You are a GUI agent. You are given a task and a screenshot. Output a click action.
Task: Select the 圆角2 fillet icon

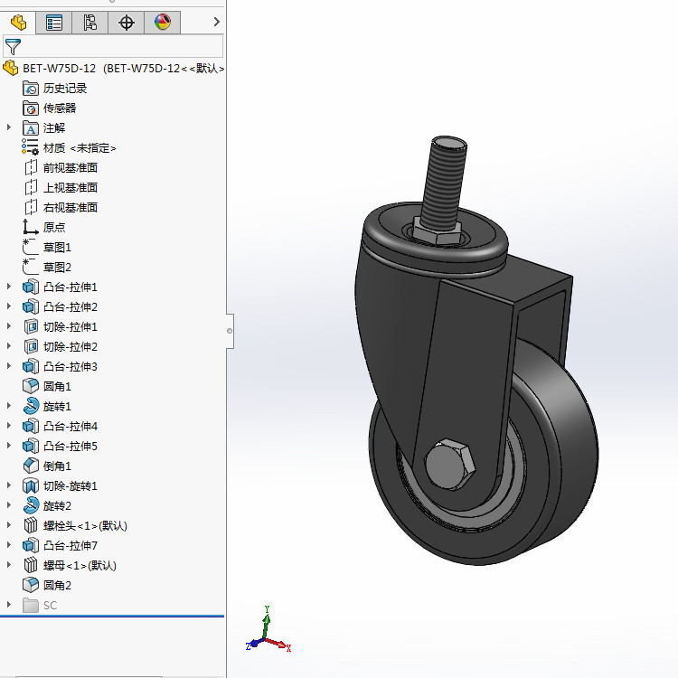point(30,585)
